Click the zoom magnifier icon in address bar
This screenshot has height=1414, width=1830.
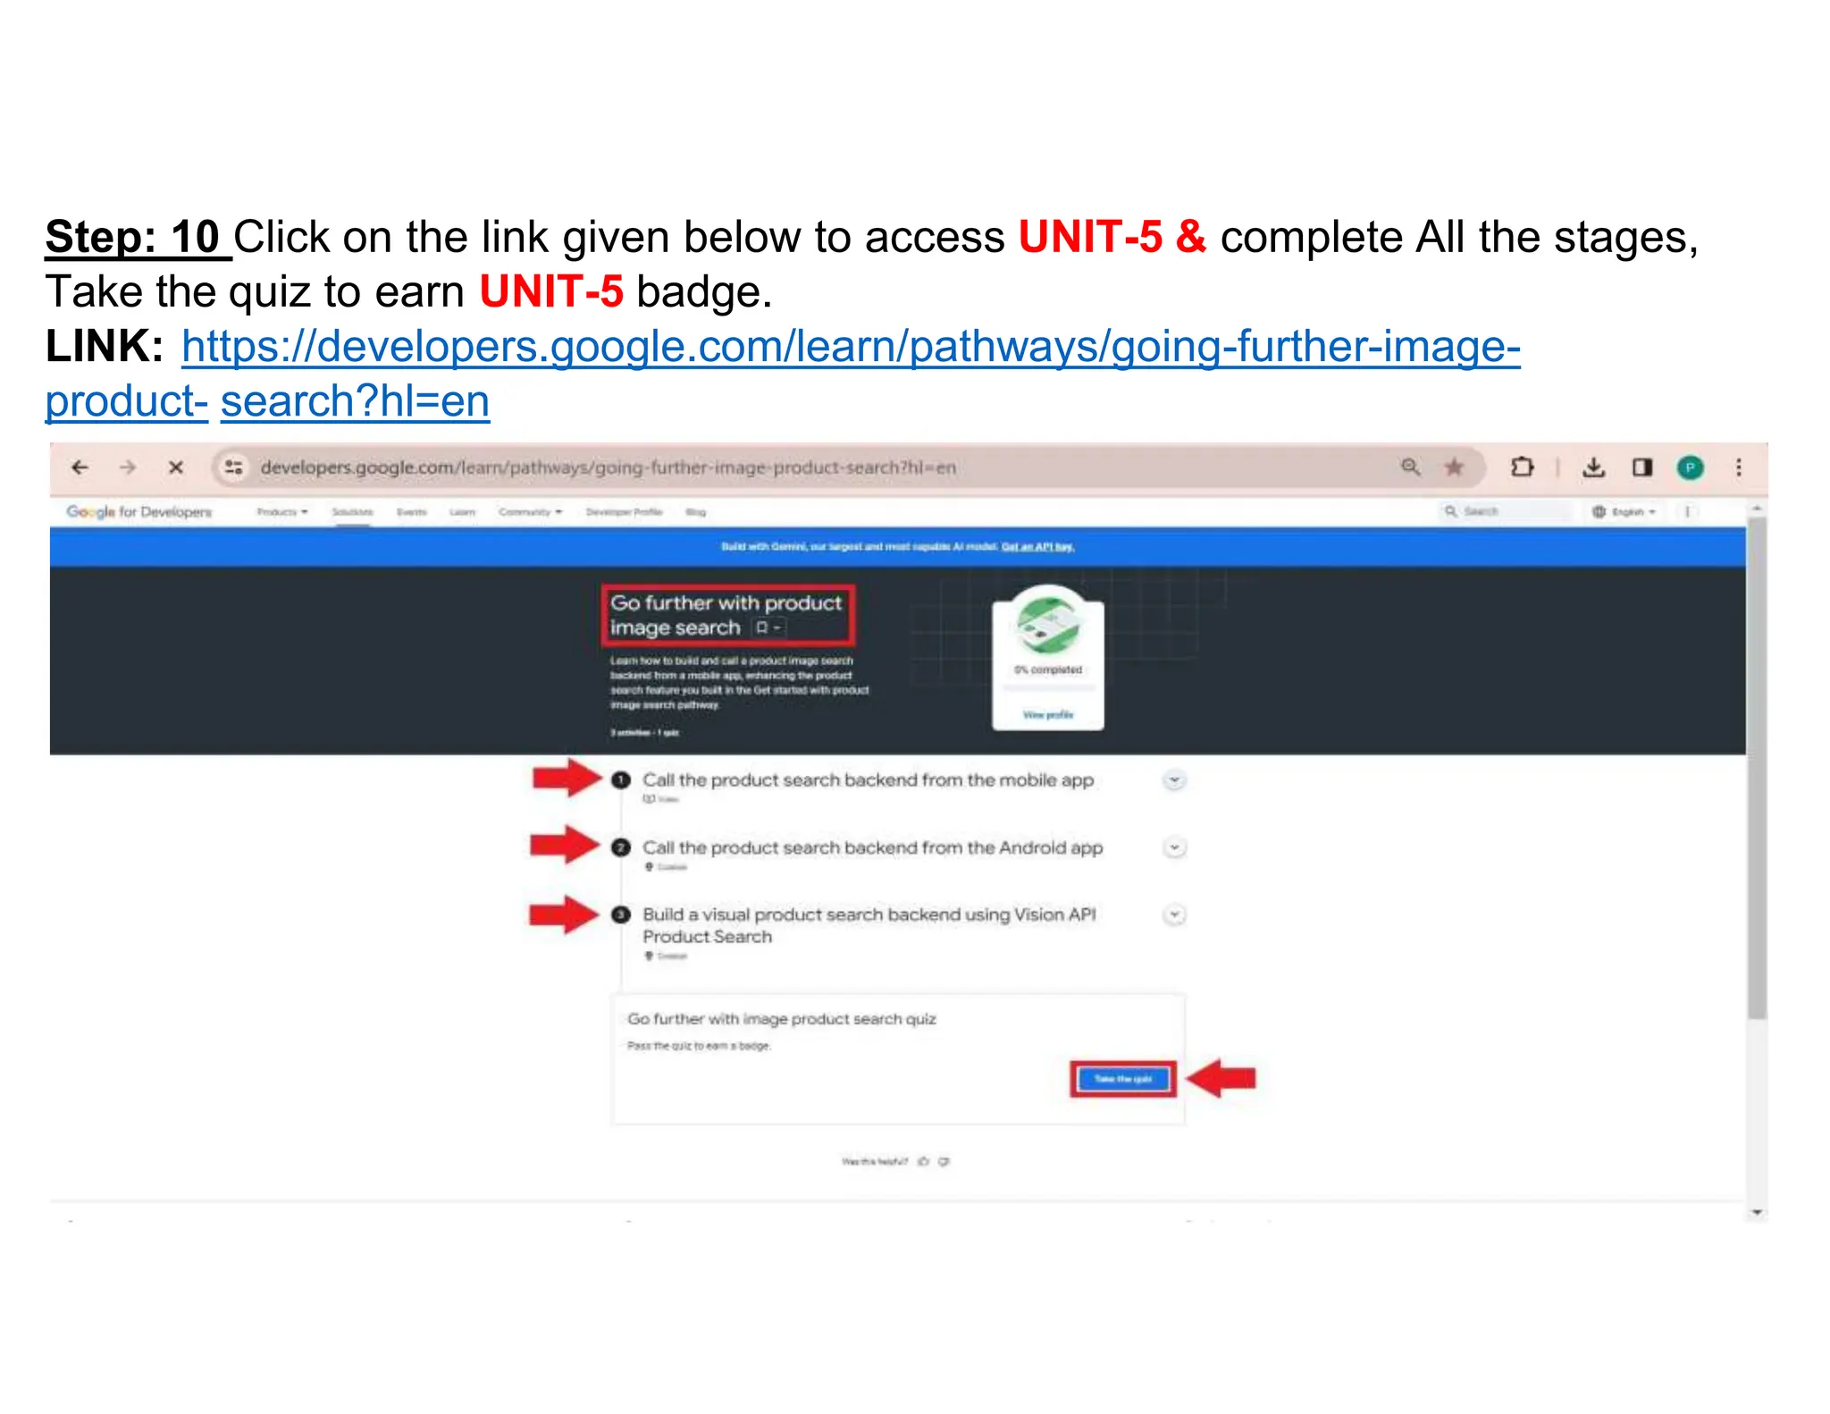1410,467
